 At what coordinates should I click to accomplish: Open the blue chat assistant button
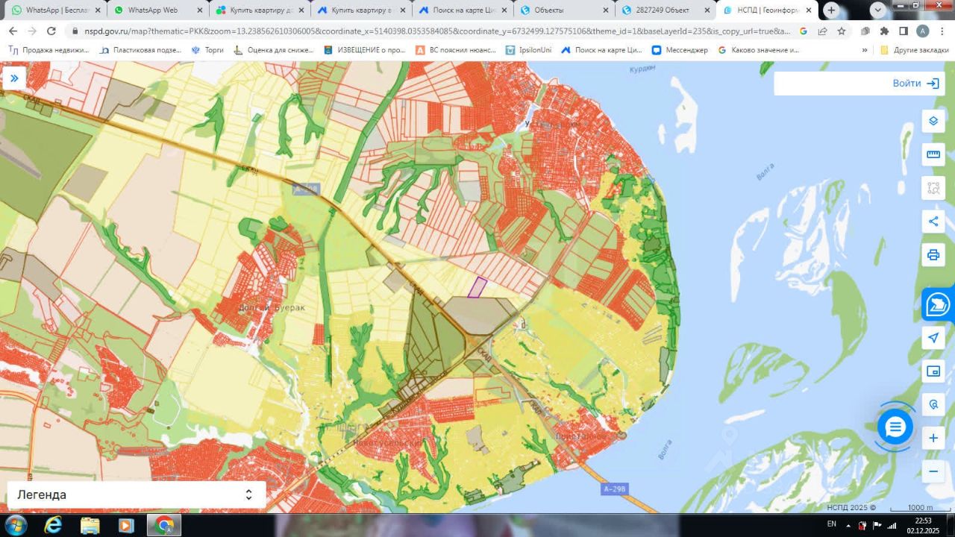[895, 427]
